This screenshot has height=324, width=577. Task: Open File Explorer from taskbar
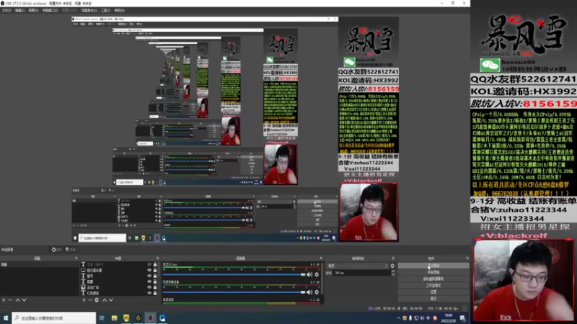point(115,318)
